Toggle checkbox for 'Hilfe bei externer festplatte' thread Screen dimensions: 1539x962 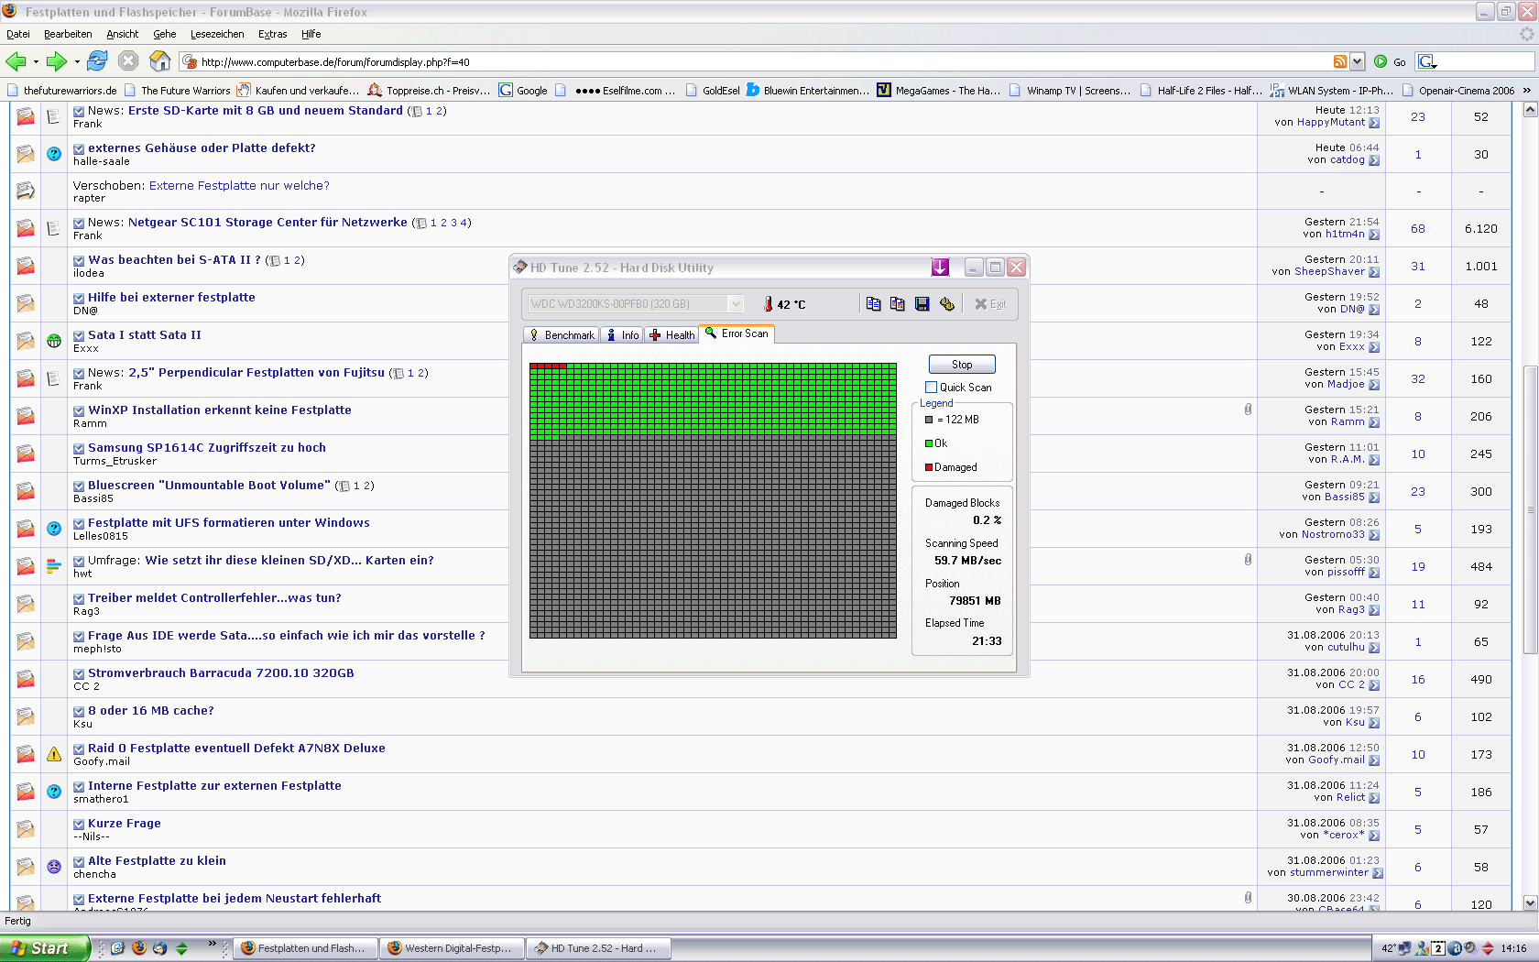[79, 298]
